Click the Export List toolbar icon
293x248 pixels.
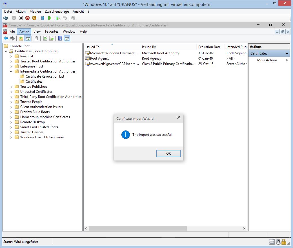point(52,39)
